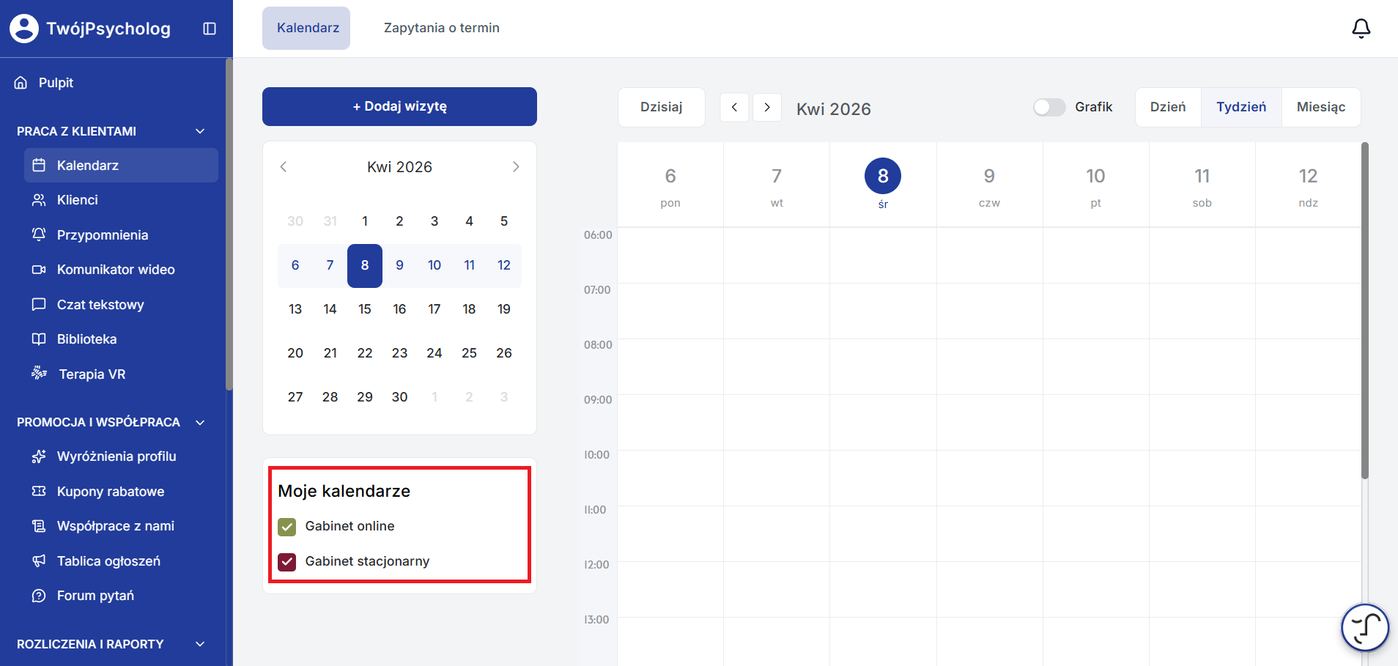Click the notification bell icon
The image size is (1398, 666).
click(1361, 29)
